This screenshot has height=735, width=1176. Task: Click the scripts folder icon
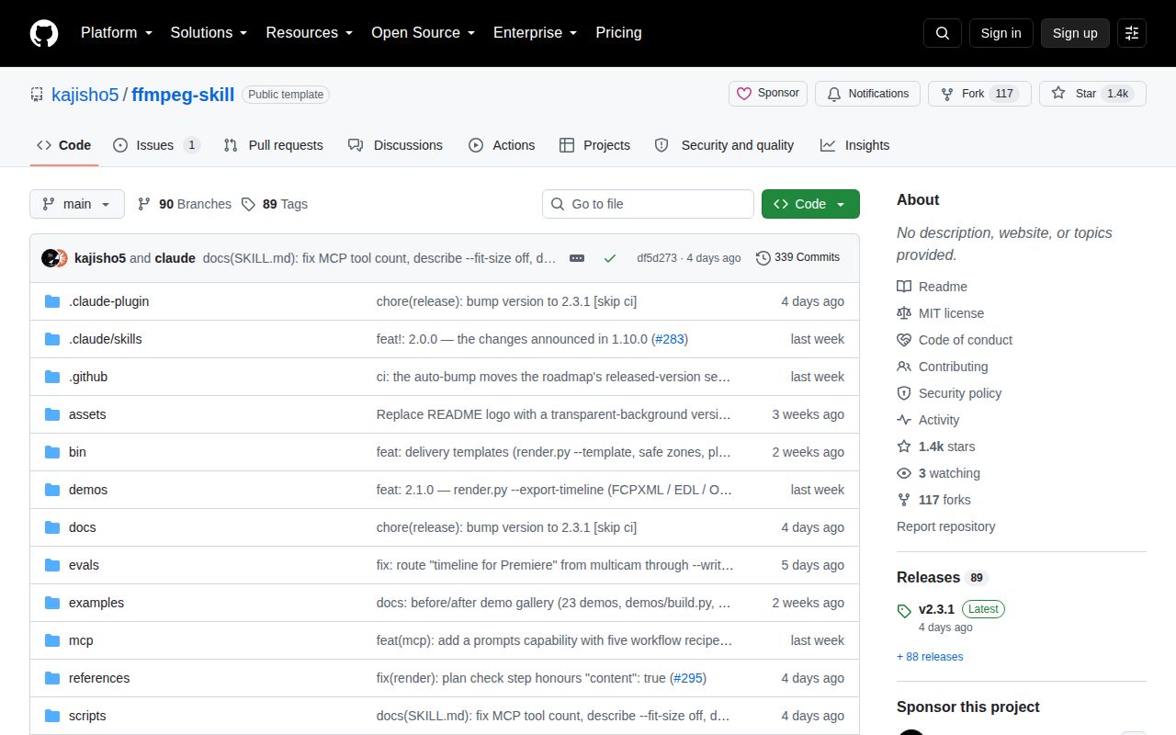point(52,716)
